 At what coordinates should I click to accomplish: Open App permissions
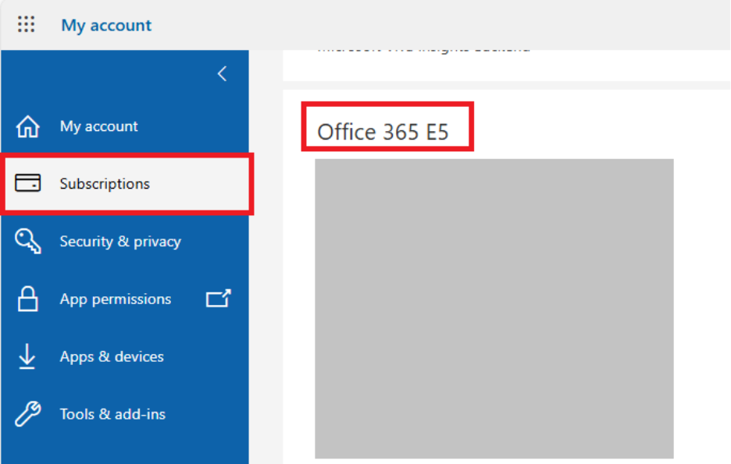[115, 299]
